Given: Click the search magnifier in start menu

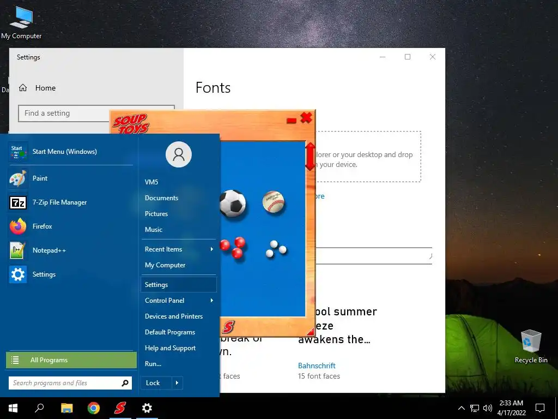Looking at the screenshot, I should pos(125,383).
